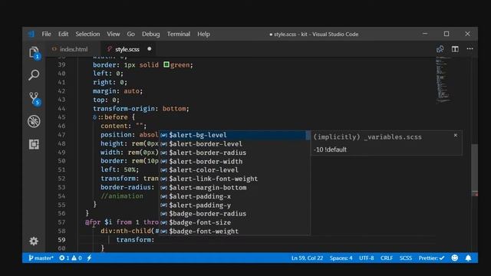Click the transform-origin line of code
The image size is (491, 276).
pyautogui.click(x=141, y=109)
